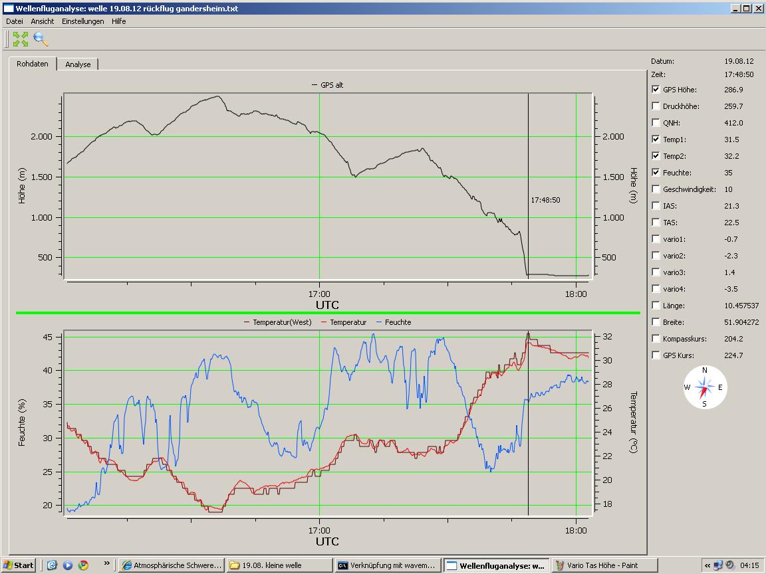Open Internet Explorer from quick launch
The image size is (766, 574).
[53, 565]
